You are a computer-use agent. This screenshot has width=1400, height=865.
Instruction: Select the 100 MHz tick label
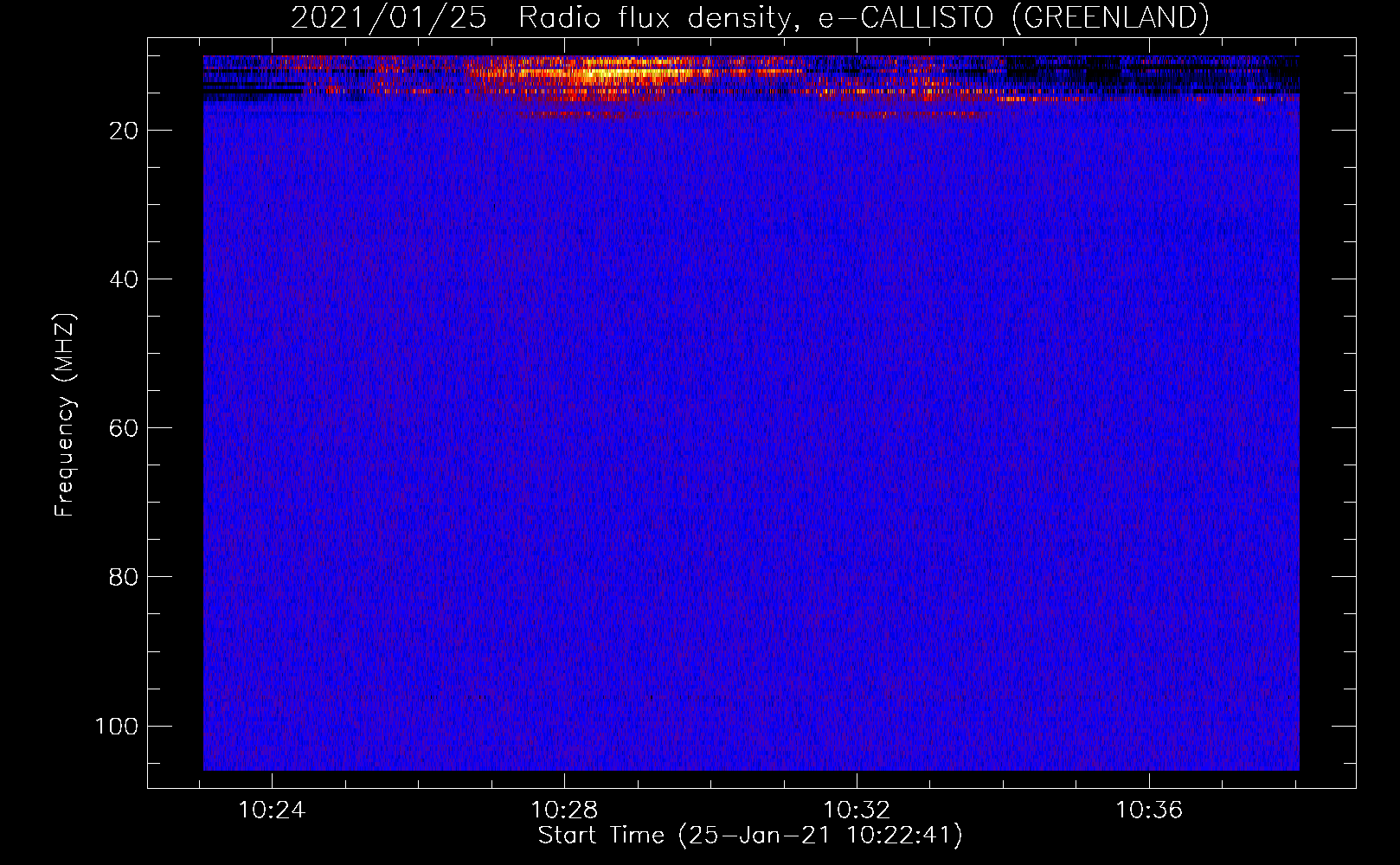pyautogui.click(x=117, y=726)
